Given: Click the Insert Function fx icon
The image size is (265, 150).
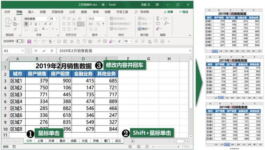Looking at the screenshot, I should pyautogui.click(x=52, y=51).
